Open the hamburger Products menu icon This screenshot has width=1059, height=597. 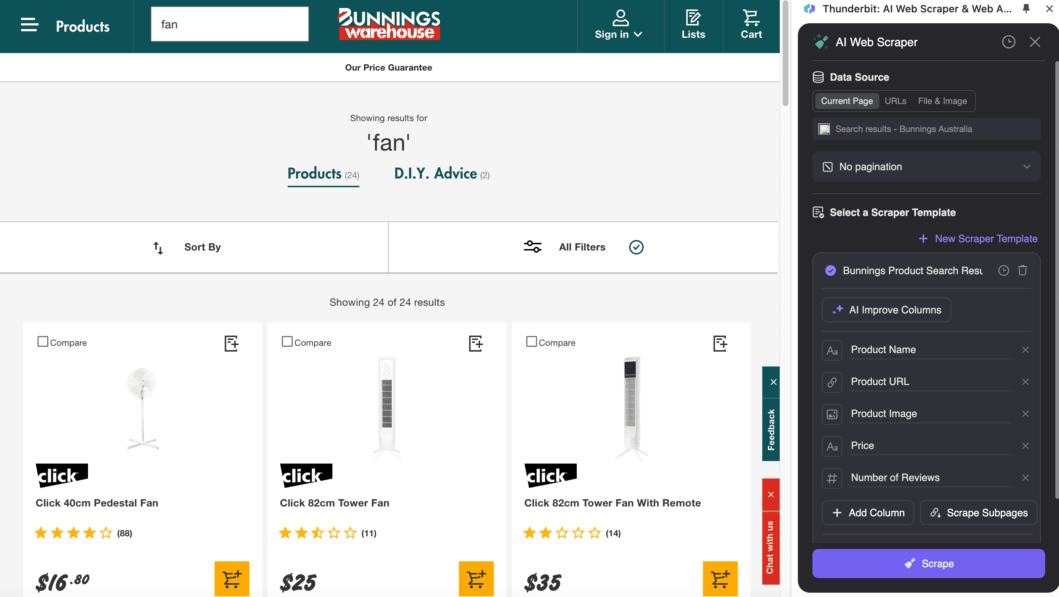(x=29, y=25)
